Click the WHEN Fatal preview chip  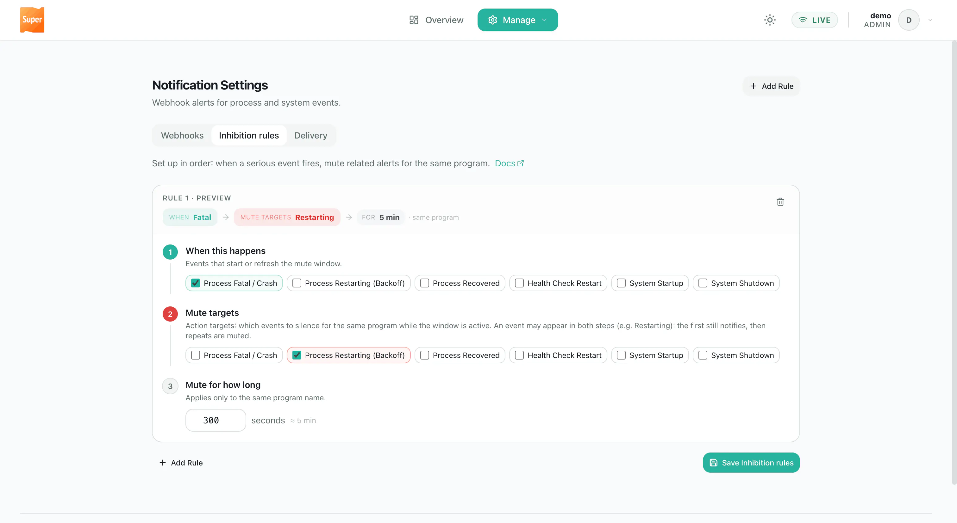(190, 218)
